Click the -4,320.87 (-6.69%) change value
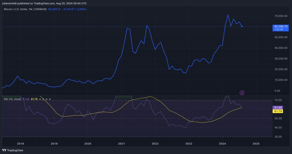Viewport: 292px width, 154px height. coord(74,9)
